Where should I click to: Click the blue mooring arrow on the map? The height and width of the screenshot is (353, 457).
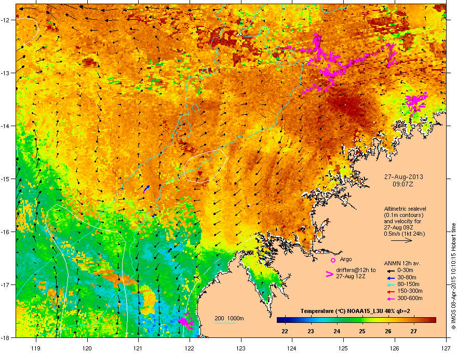point(147,188)
